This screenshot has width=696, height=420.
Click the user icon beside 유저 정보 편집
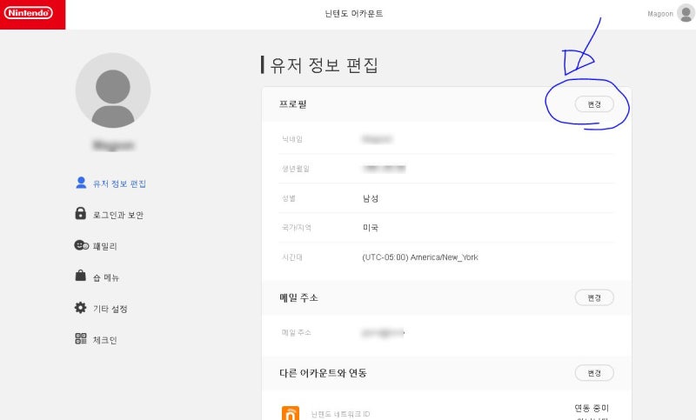coord(81,183)
